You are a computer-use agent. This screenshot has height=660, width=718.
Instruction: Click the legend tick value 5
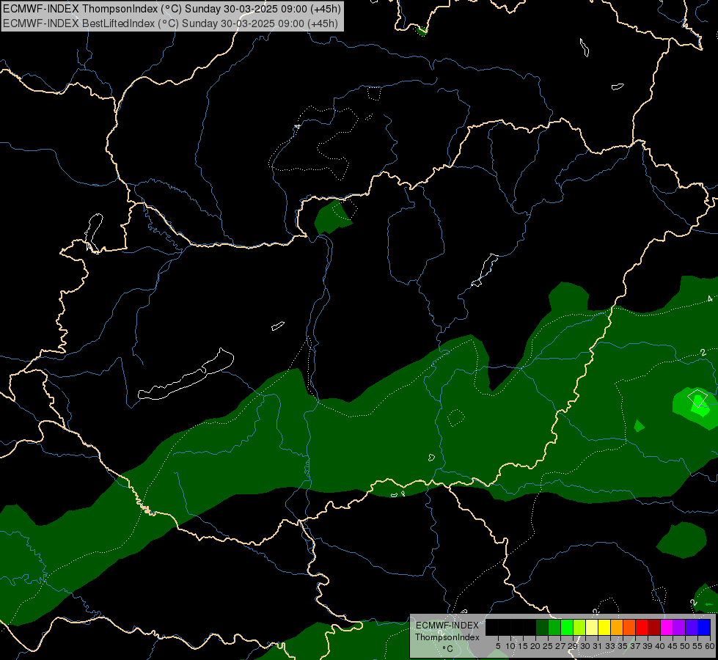coord(498,646)
